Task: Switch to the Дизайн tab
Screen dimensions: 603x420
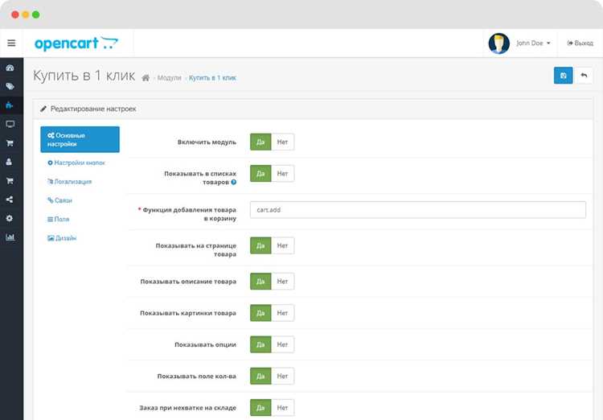Action: pos(62,238)
